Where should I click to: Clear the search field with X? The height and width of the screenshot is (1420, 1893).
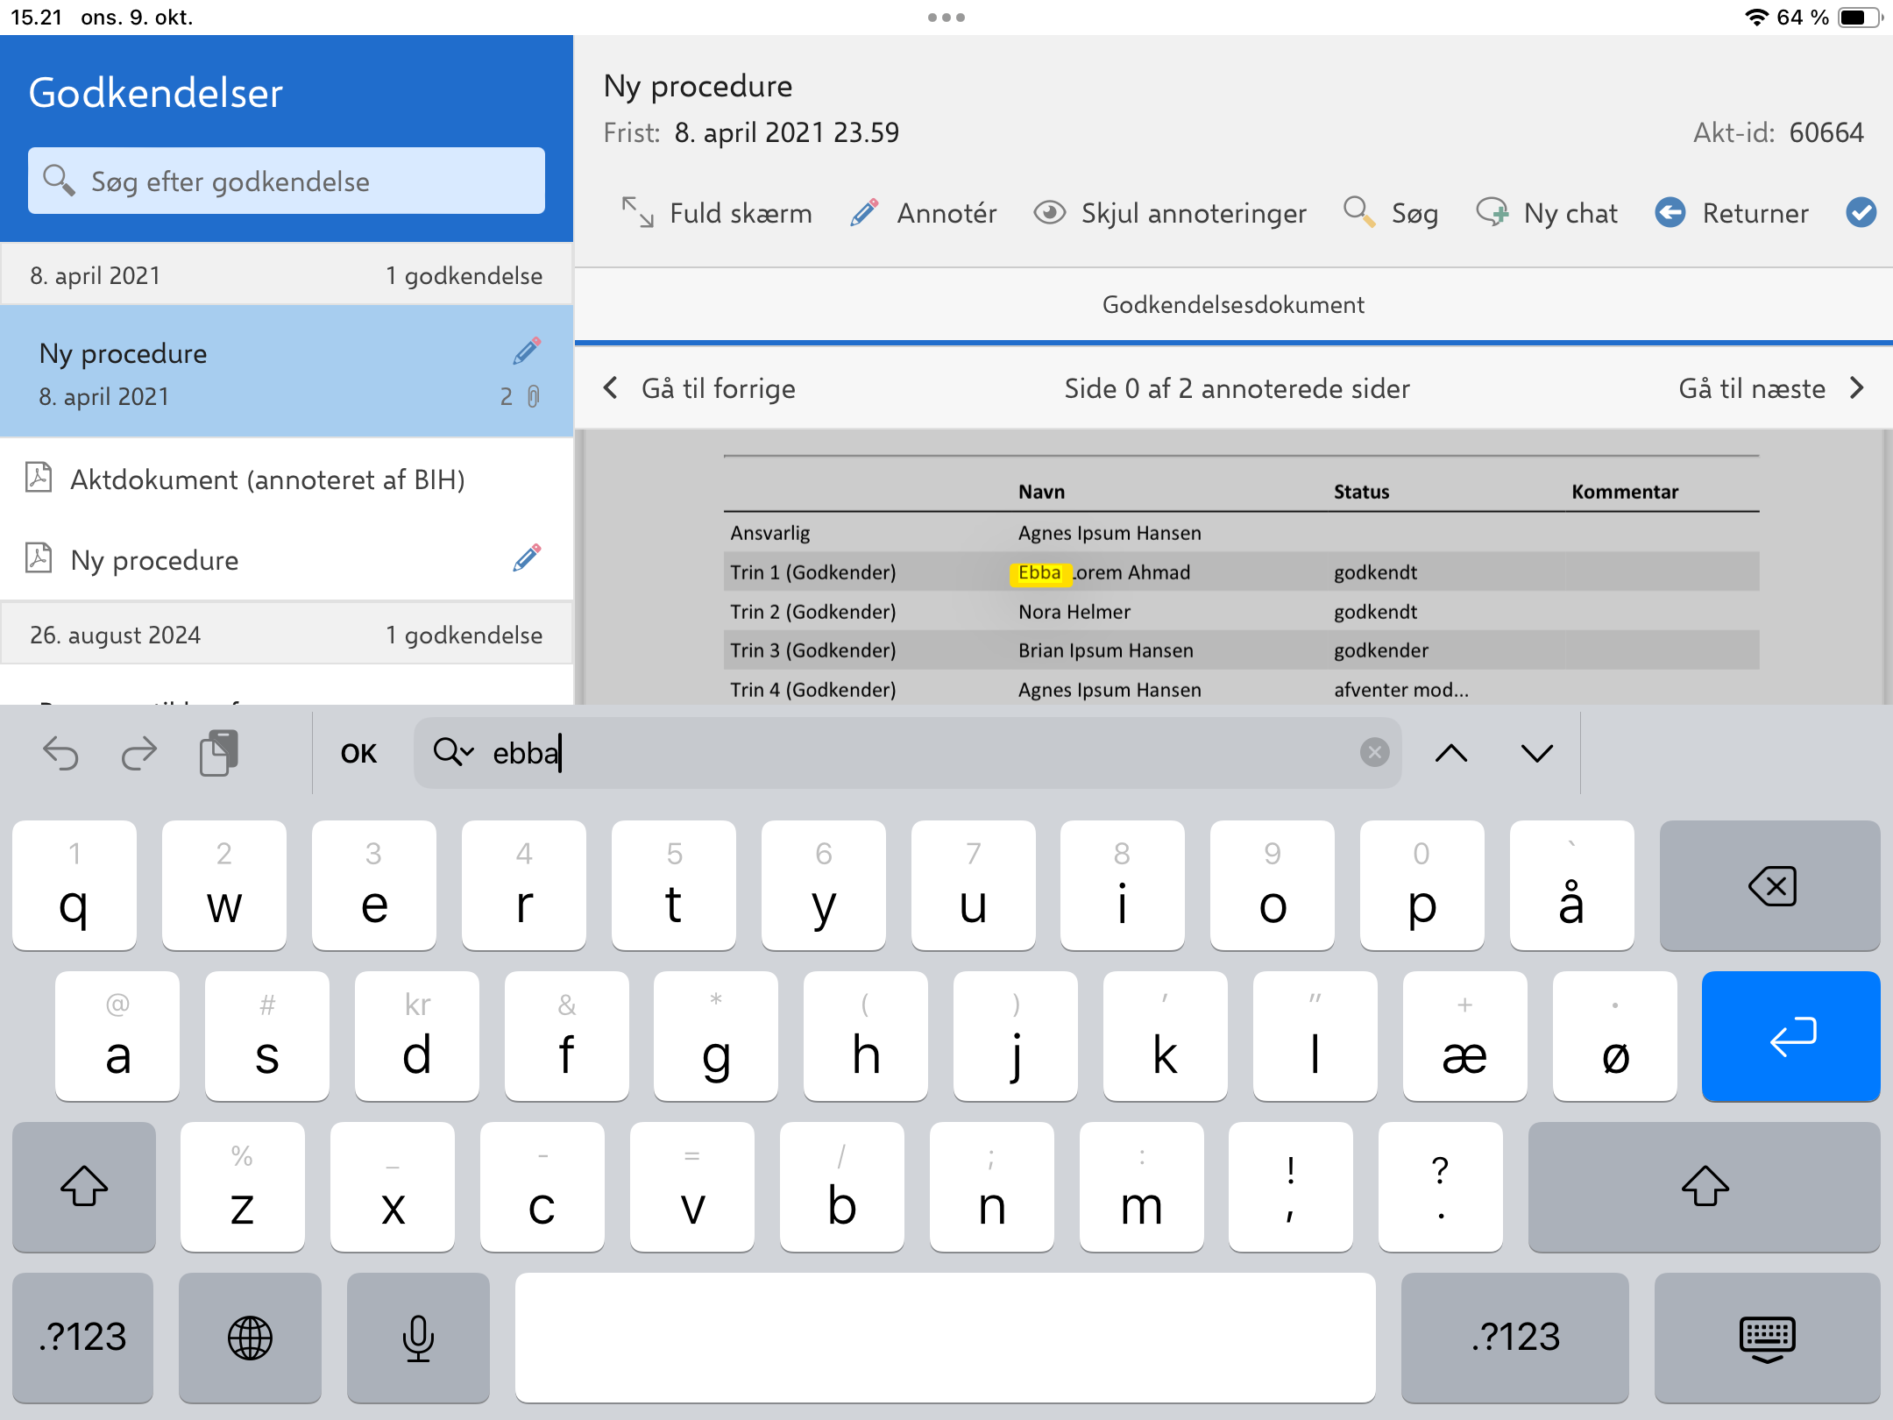[1374, 752]
